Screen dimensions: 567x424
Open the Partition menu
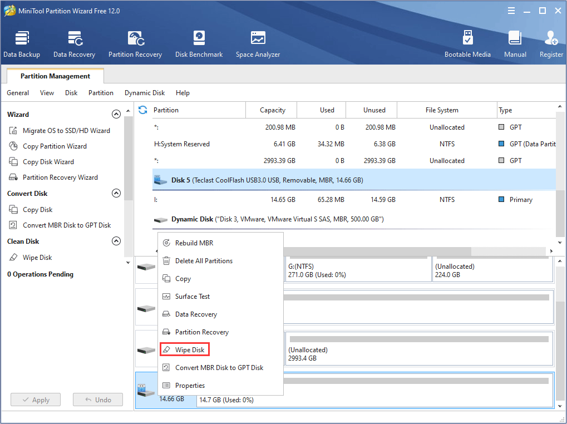(x=101, y=93)
